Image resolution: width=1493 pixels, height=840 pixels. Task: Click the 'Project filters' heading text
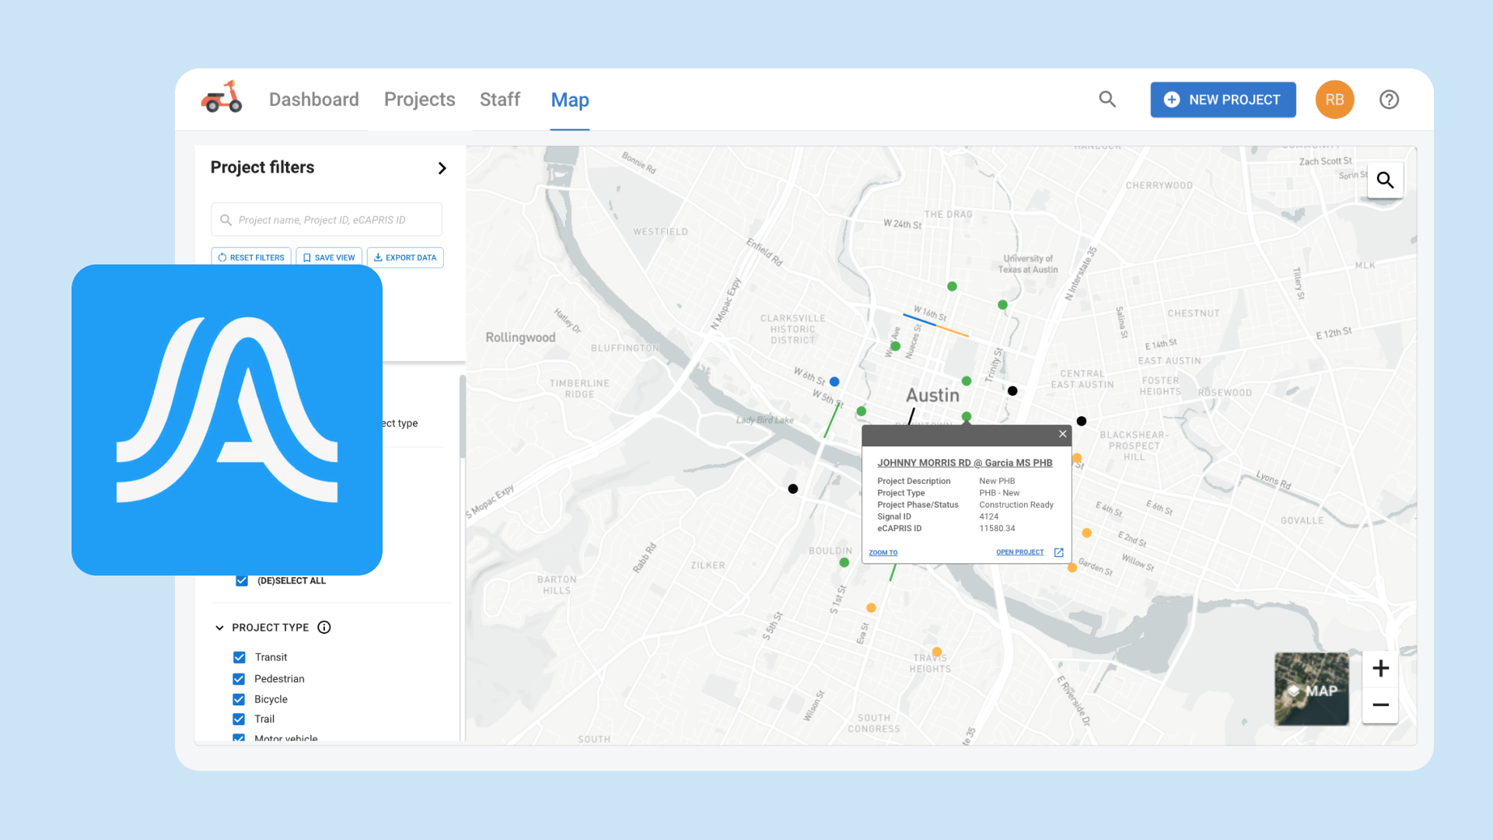[x=262, y=167]
